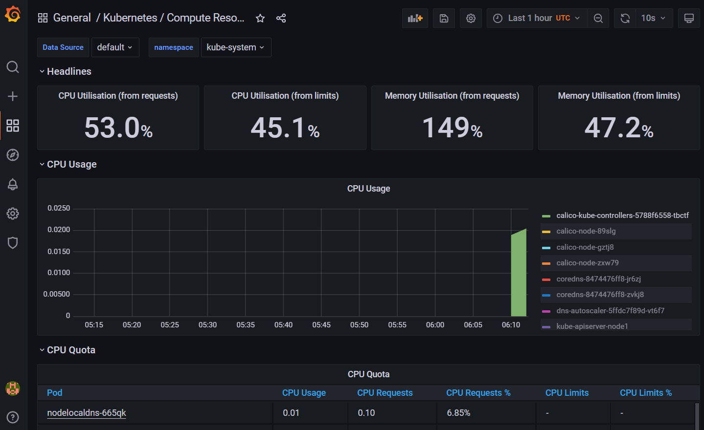This screenshot has height=430, width=704.
Task: Collapse the Headlines row
Action: pyautogui.click(x=65, y=71)
